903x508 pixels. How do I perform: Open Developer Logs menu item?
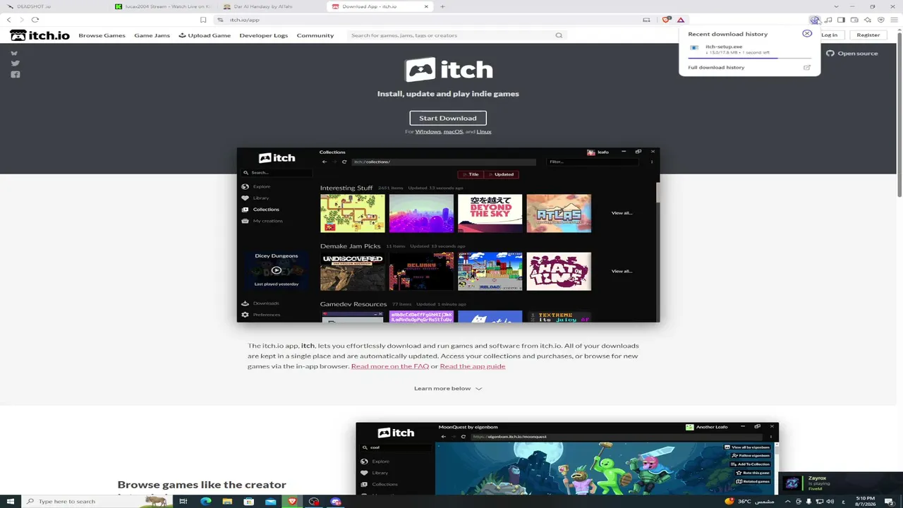(264, 35)
